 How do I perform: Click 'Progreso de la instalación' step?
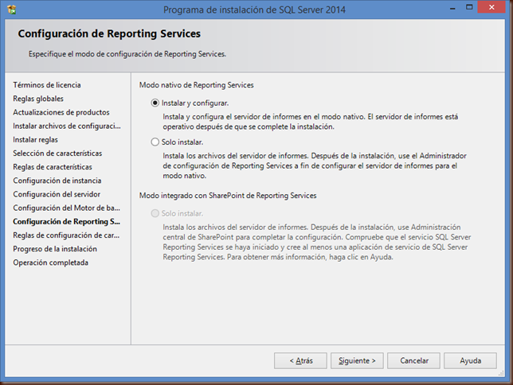click(55, 249)
